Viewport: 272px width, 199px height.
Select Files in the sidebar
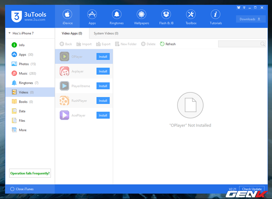(30, 121)
